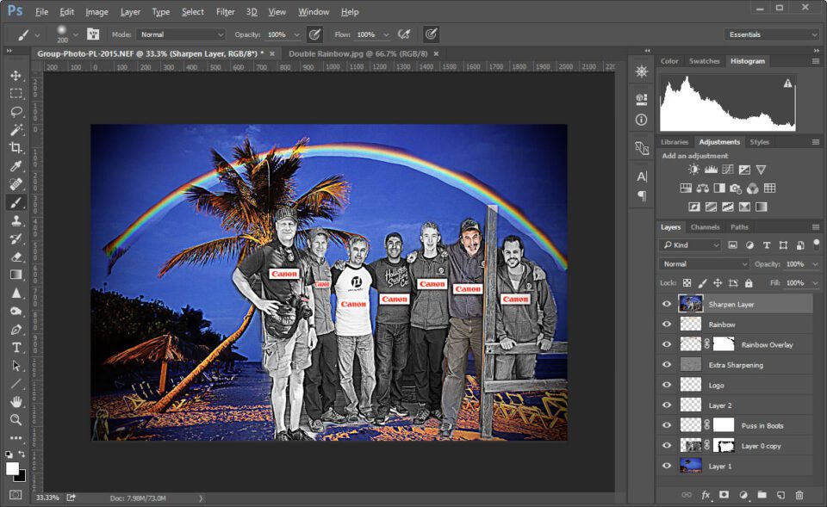
Task: Add a Brightness/Contrast adjustment
Action: pos(693,170)
